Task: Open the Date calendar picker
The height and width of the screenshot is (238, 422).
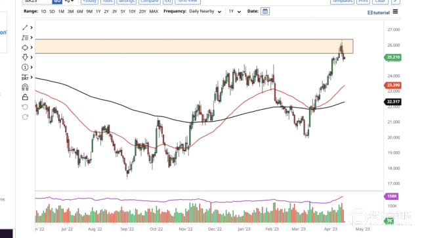Action: pyautogui.click(x=265, y=11)
